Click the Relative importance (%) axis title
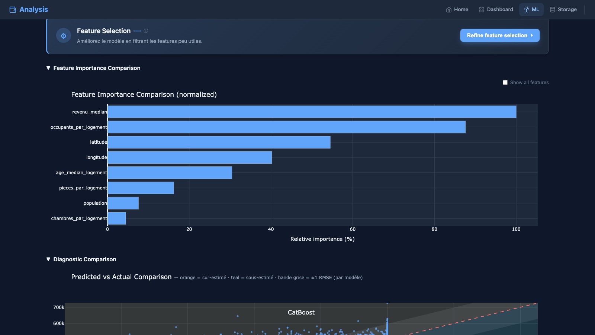Screen dimensions: 595x335 coord(322,239)
